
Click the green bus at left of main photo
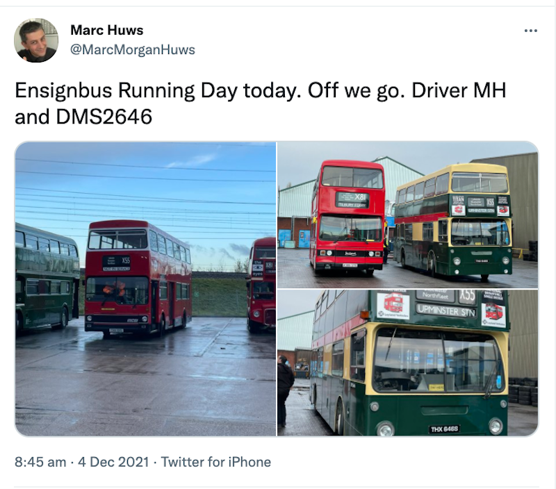click(47, 276)
